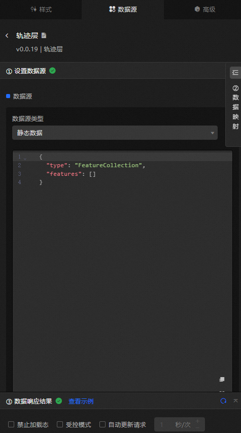Click inside the JSON code editor
241x433 pixels.
tap(122, 270)
